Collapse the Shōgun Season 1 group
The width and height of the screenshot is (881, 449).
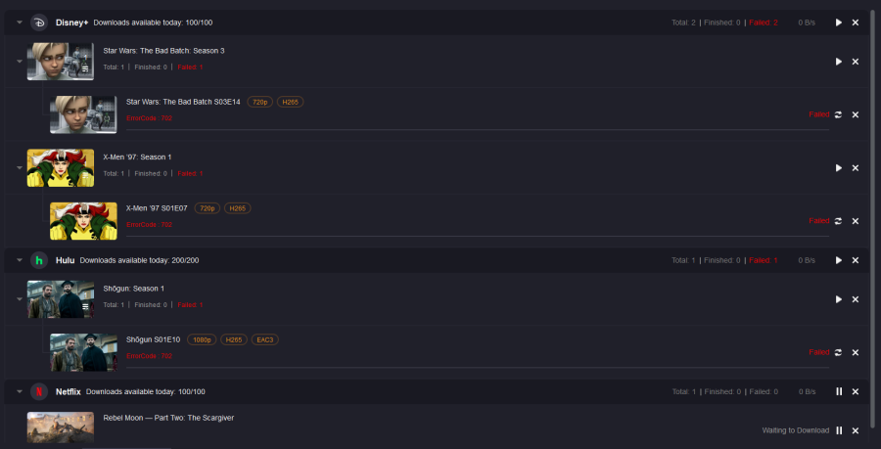[20, 299]
